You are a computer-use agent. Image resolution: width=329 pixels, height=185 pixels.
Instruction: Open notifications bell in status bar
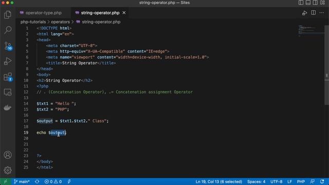click(322, 181)
